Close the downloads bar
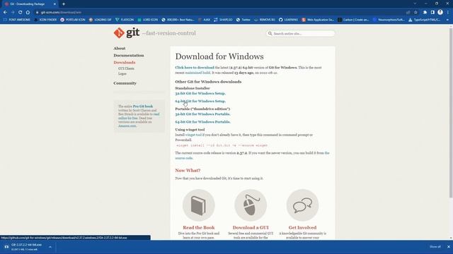453x254 pixels. point(449,247)
